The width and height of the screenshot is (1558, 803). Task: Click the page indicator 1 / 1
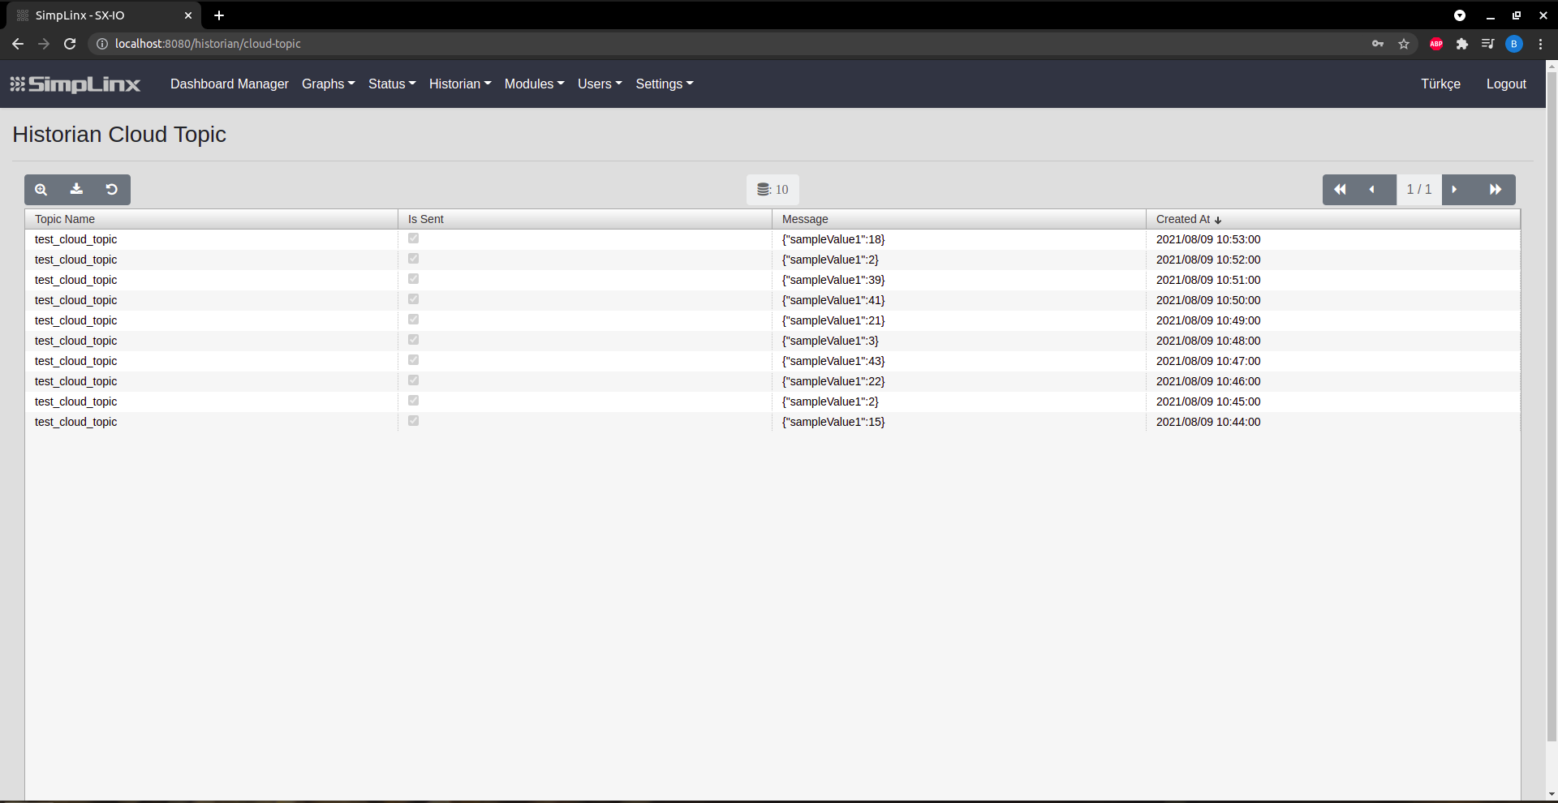1419,190
